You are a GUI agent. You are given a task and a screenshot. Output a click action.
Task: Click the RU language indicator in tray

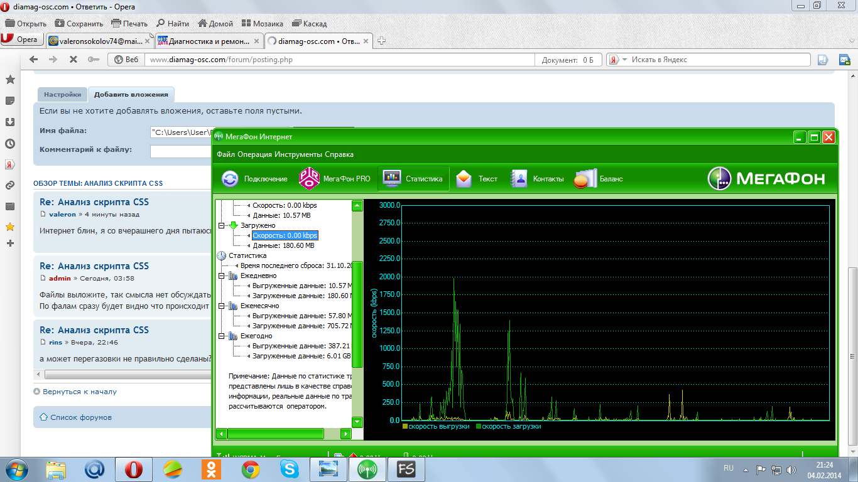tap(729, 468)
